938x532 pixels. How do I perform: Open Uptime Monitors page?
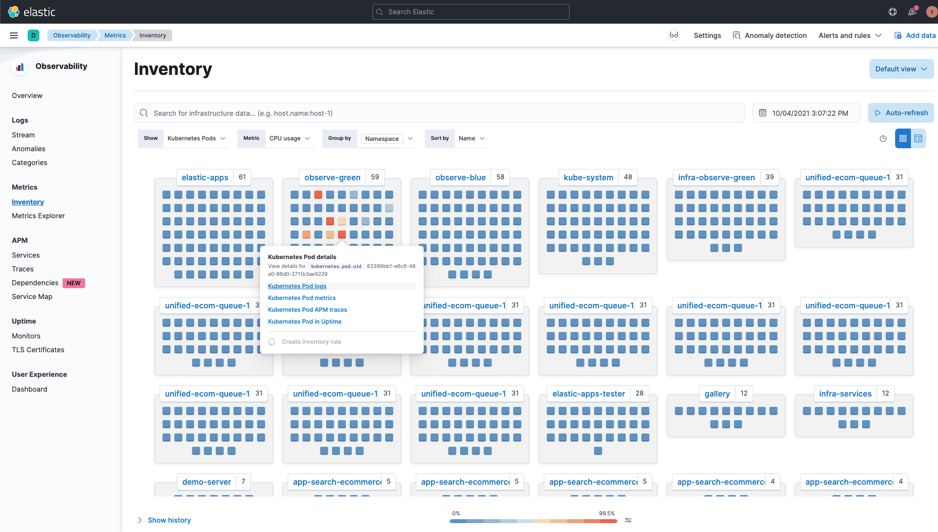tap(26, 336)
